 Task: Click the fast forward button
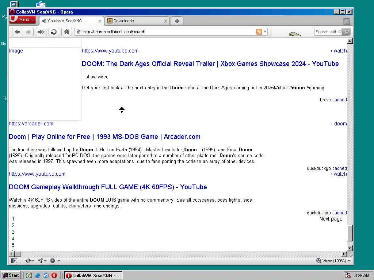[41, 32]
